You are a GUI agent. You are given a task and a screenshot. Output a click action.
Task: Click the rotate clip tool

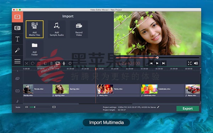[33, 63]
